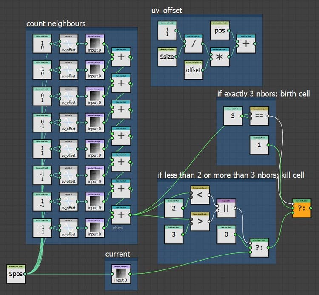The image size is (319, 295).
Task: Click the output connector of the $pos node
Action: pos(25,274)
